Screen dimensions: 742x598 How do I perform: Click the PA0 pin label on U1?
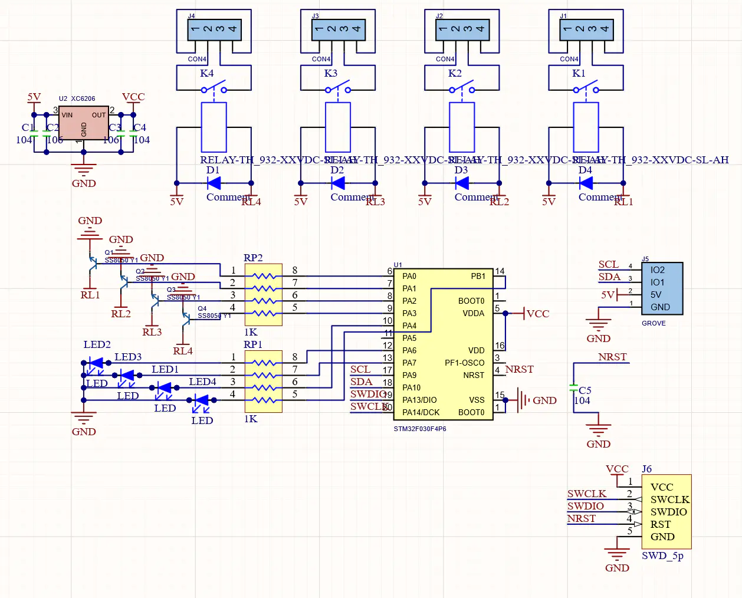[x=409, y=276]
